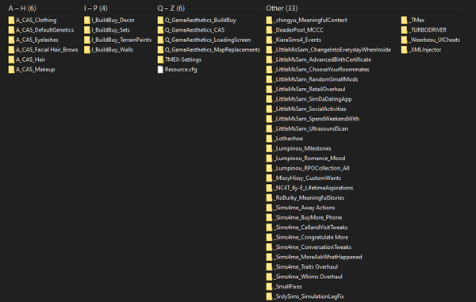Image resolution: width=476 pixels, height=302 pixels.
Task: Click the _Weerbesu_UICheats folder icon
Action: [404, 40]
